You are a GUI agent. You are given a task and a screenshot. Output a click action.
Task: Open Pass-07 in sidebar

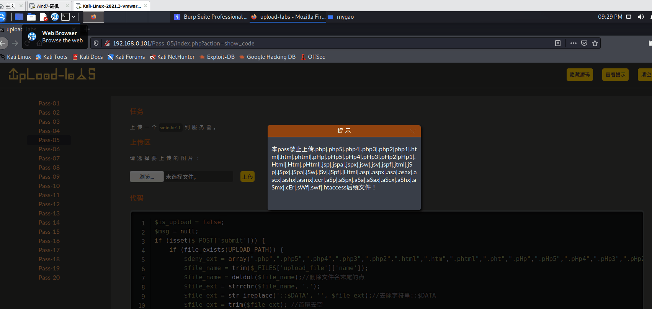pos(49,159)
